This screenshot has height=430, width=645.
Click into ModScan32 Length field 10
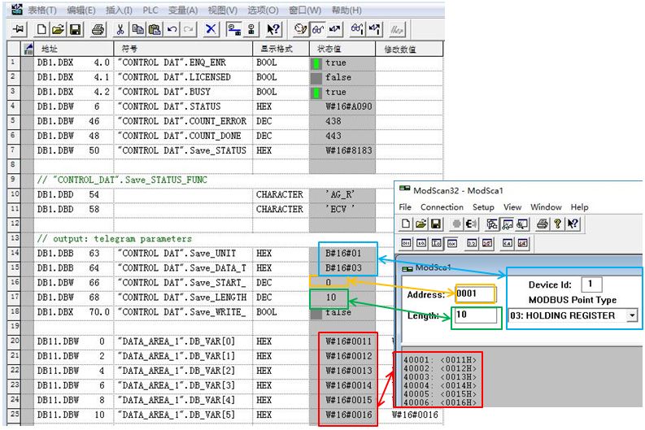[x=477, y=315]
